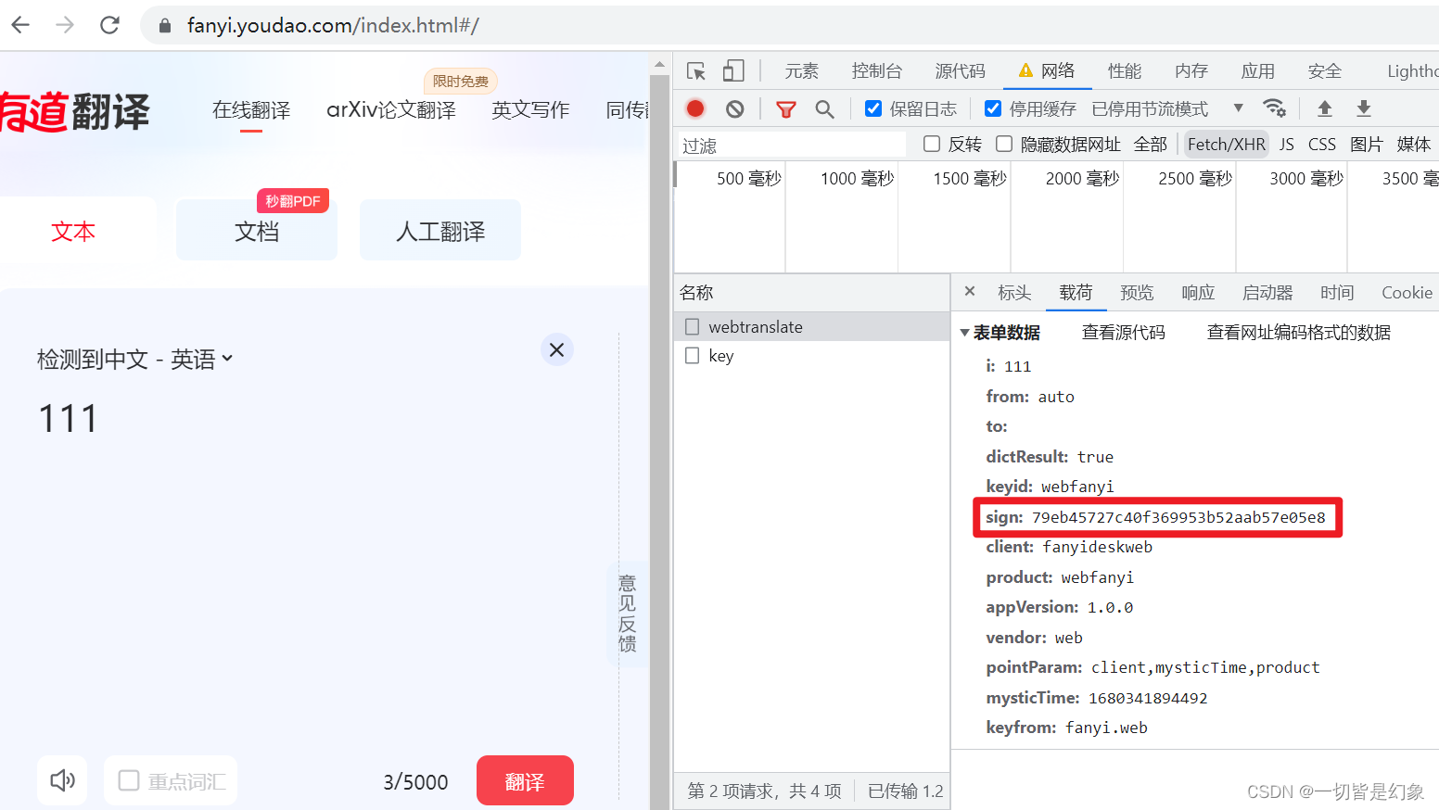
Task: Stop recording network log red button
Action: click(695, 108)
